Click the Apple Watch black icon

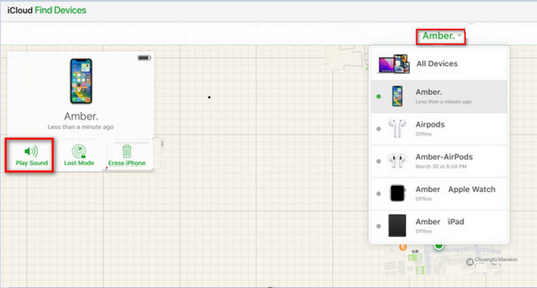(x=397, y=193)
